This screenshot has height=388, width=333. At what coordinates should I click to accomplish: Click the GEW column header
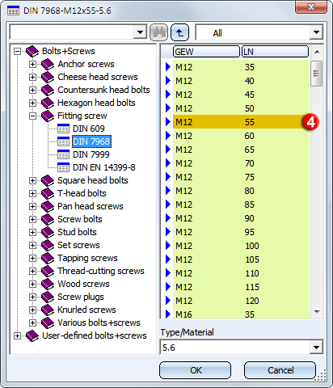(x=206, y=52)
